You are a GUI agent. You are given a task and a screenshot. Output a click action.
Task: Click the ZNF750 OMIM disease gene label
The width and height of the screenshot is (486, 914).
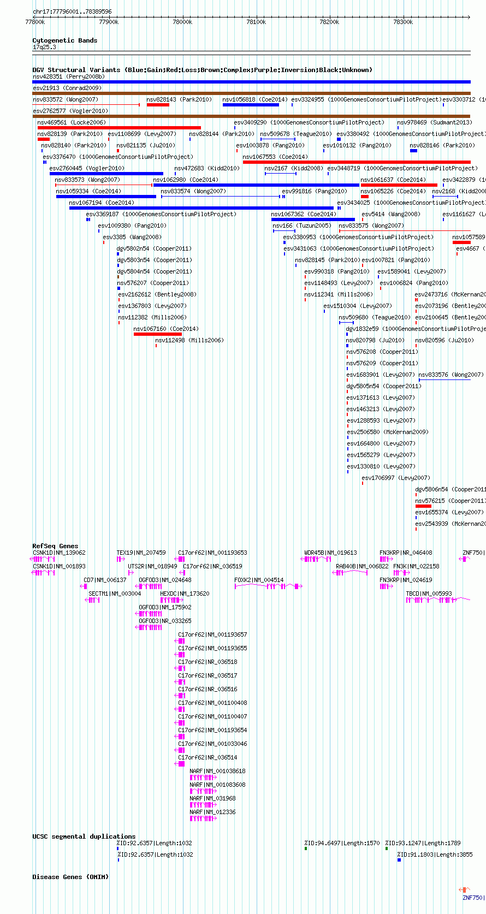[473, 898]
